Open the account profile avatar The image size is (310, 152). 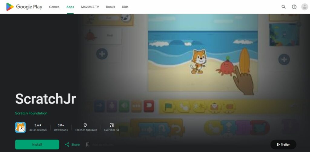coord(305,7)
